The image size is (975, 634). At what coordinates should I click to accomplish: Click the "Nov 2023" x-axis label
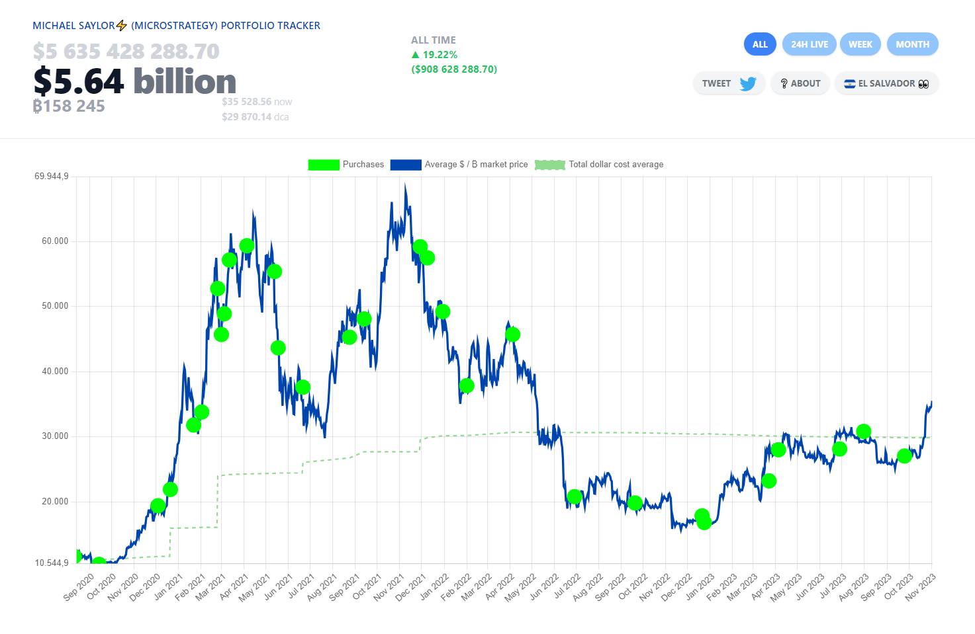920,588
